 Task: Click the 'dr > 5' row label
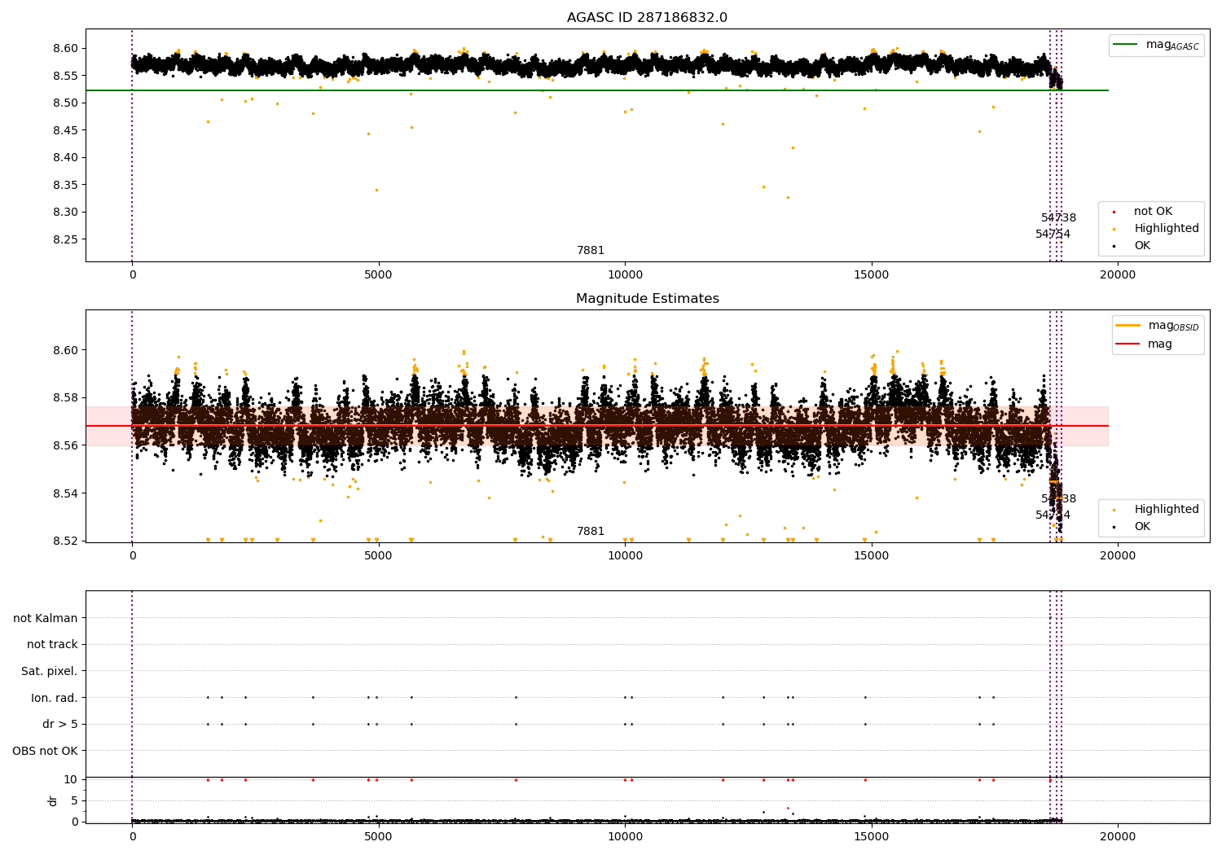tap(60, 725)
